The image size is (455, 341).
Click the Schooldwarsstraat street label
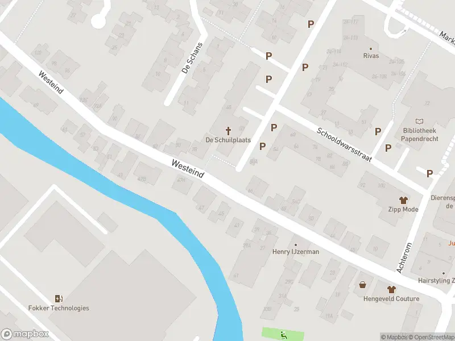tap(345, 144)
